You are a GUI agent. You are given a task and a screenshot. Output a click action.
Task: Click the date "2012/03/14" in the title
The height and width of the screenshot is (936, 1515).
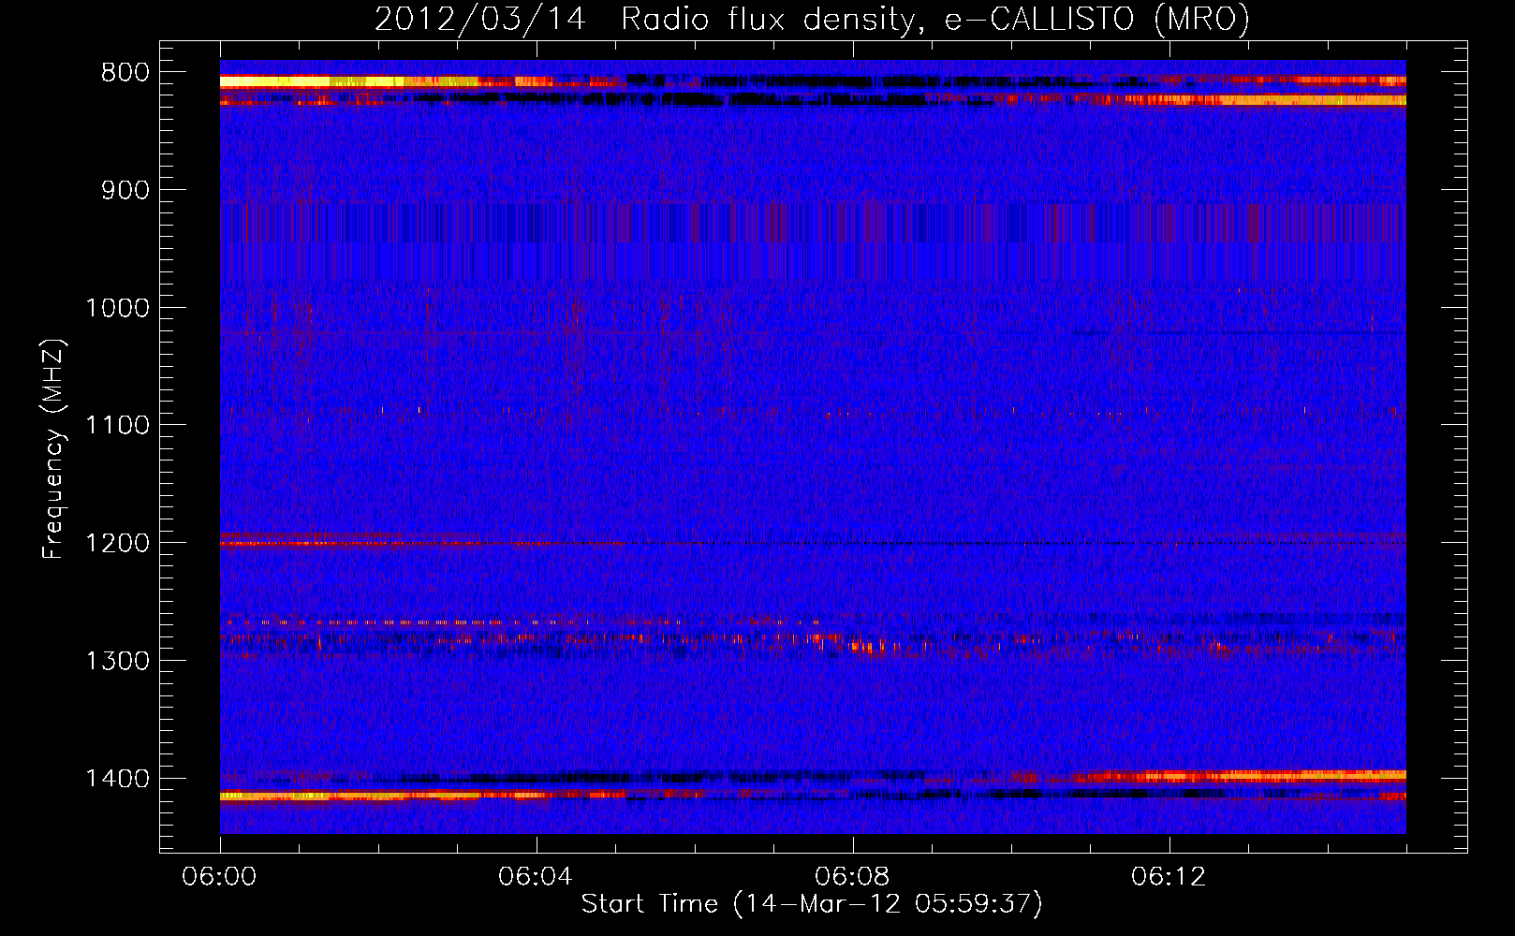[480, 19]
